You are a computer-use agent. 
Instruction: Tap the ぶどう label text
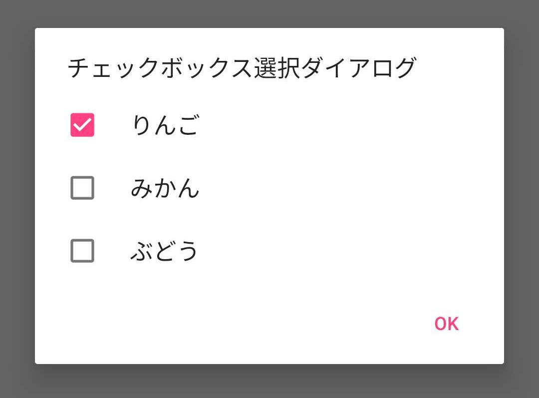tap(165, 251)
